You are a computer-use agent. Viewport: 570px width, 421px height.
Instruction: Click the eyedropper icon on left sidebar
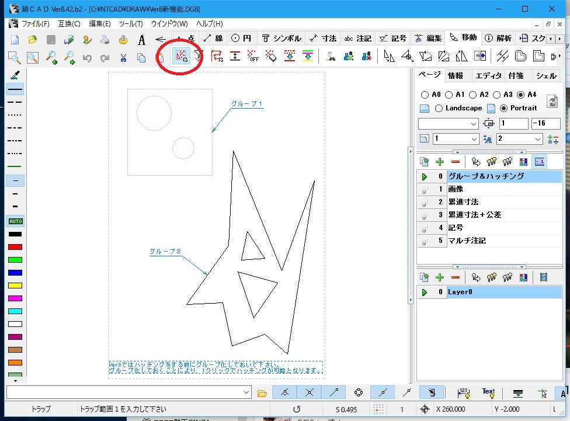15,75
